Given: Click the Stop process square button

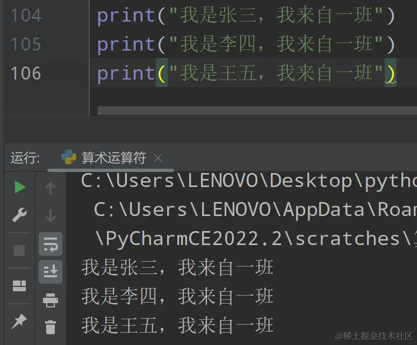Looking at the screenshot, I should [x=19, y=250].
